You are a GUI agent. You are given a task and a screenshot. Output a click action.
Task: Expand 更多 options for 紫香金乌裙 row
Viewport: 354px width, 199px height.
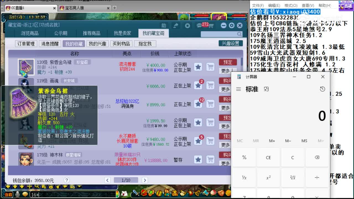225,71
